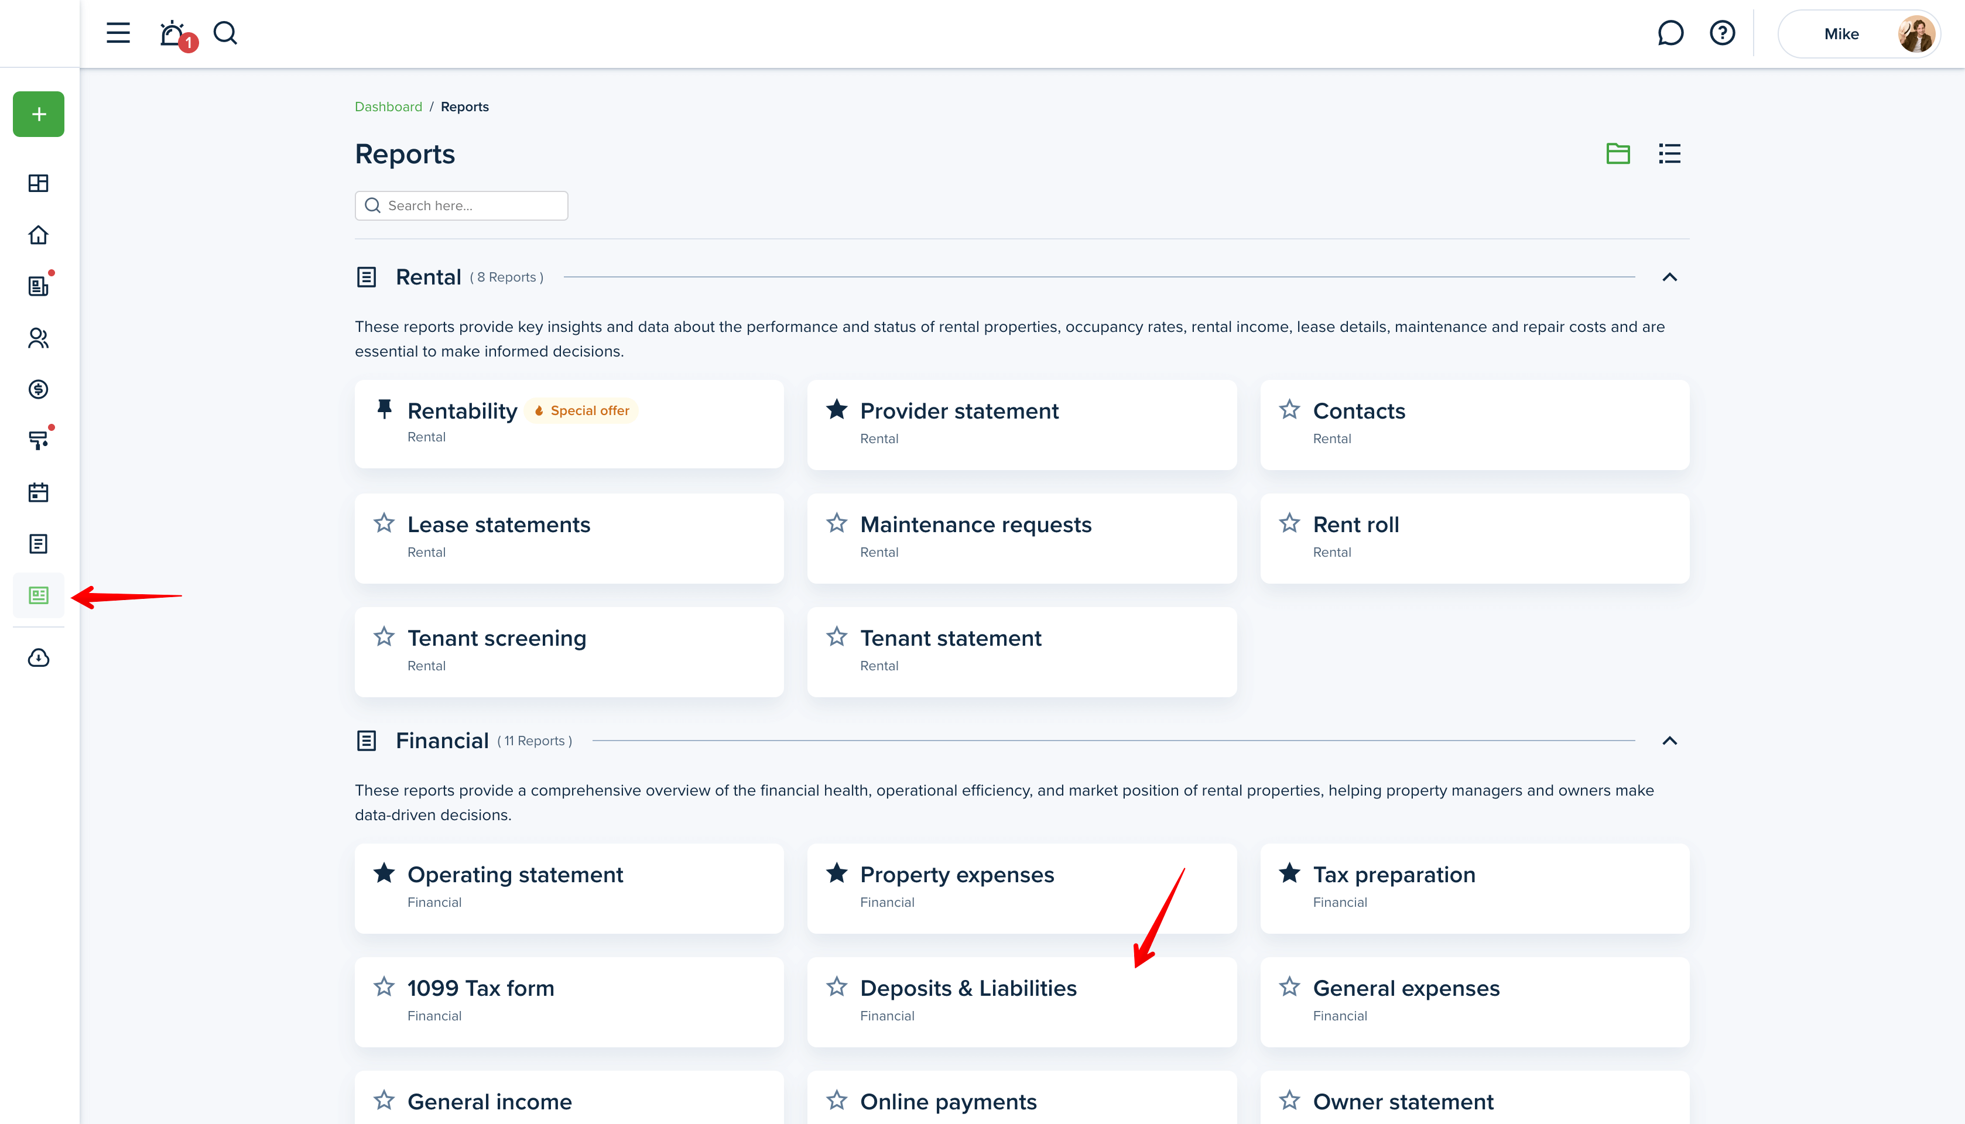Open the Rentability report

(569, 424)
